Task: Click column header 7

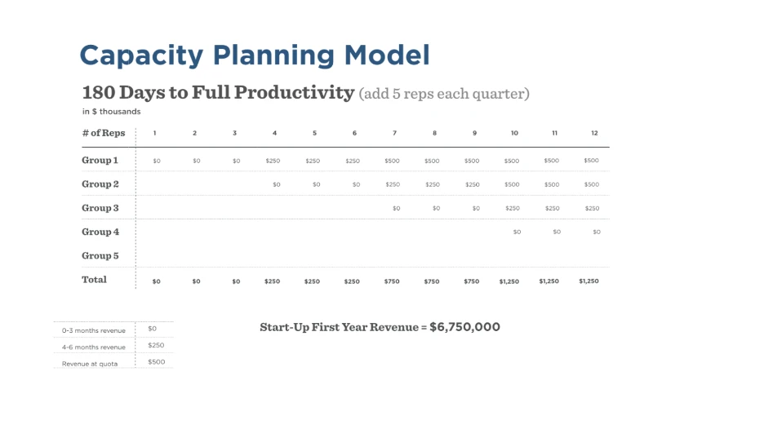Action: tap(395, 133)
